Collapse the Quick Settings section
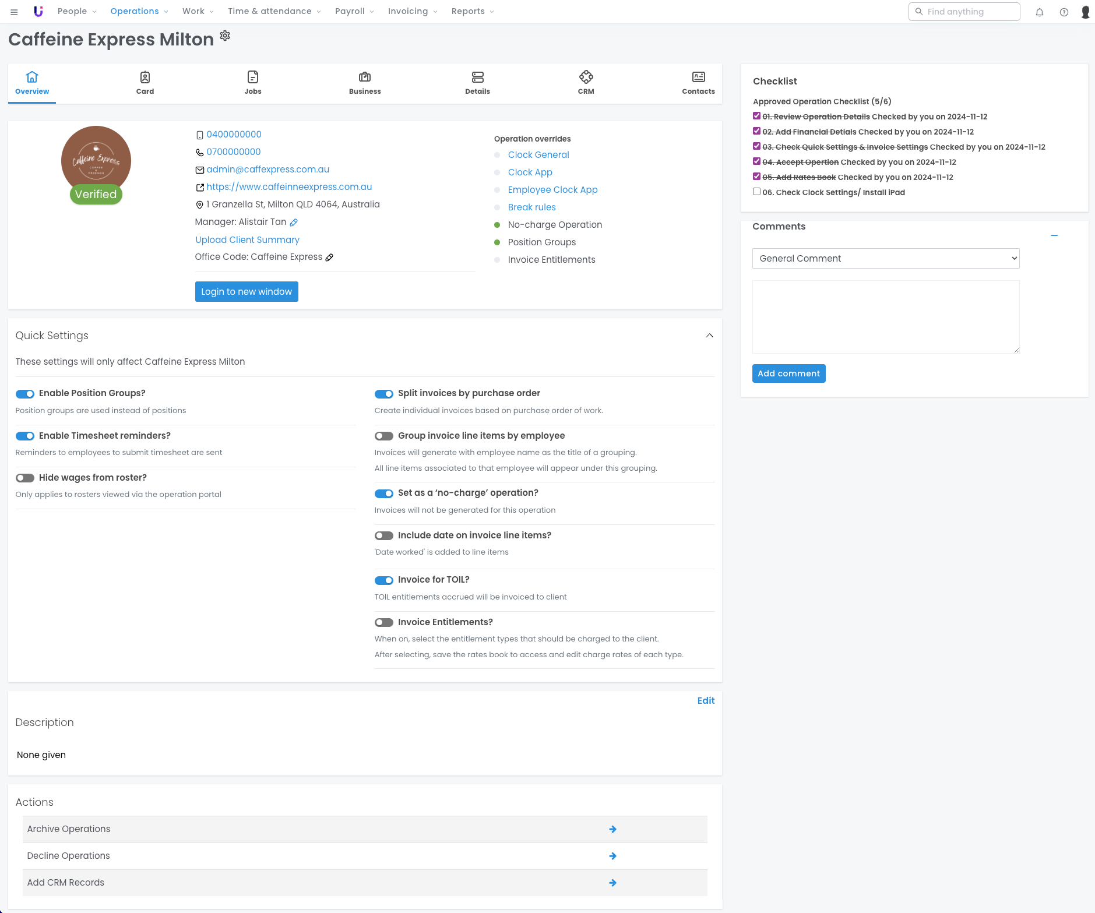1095x913 pixels. click(709, 336)
